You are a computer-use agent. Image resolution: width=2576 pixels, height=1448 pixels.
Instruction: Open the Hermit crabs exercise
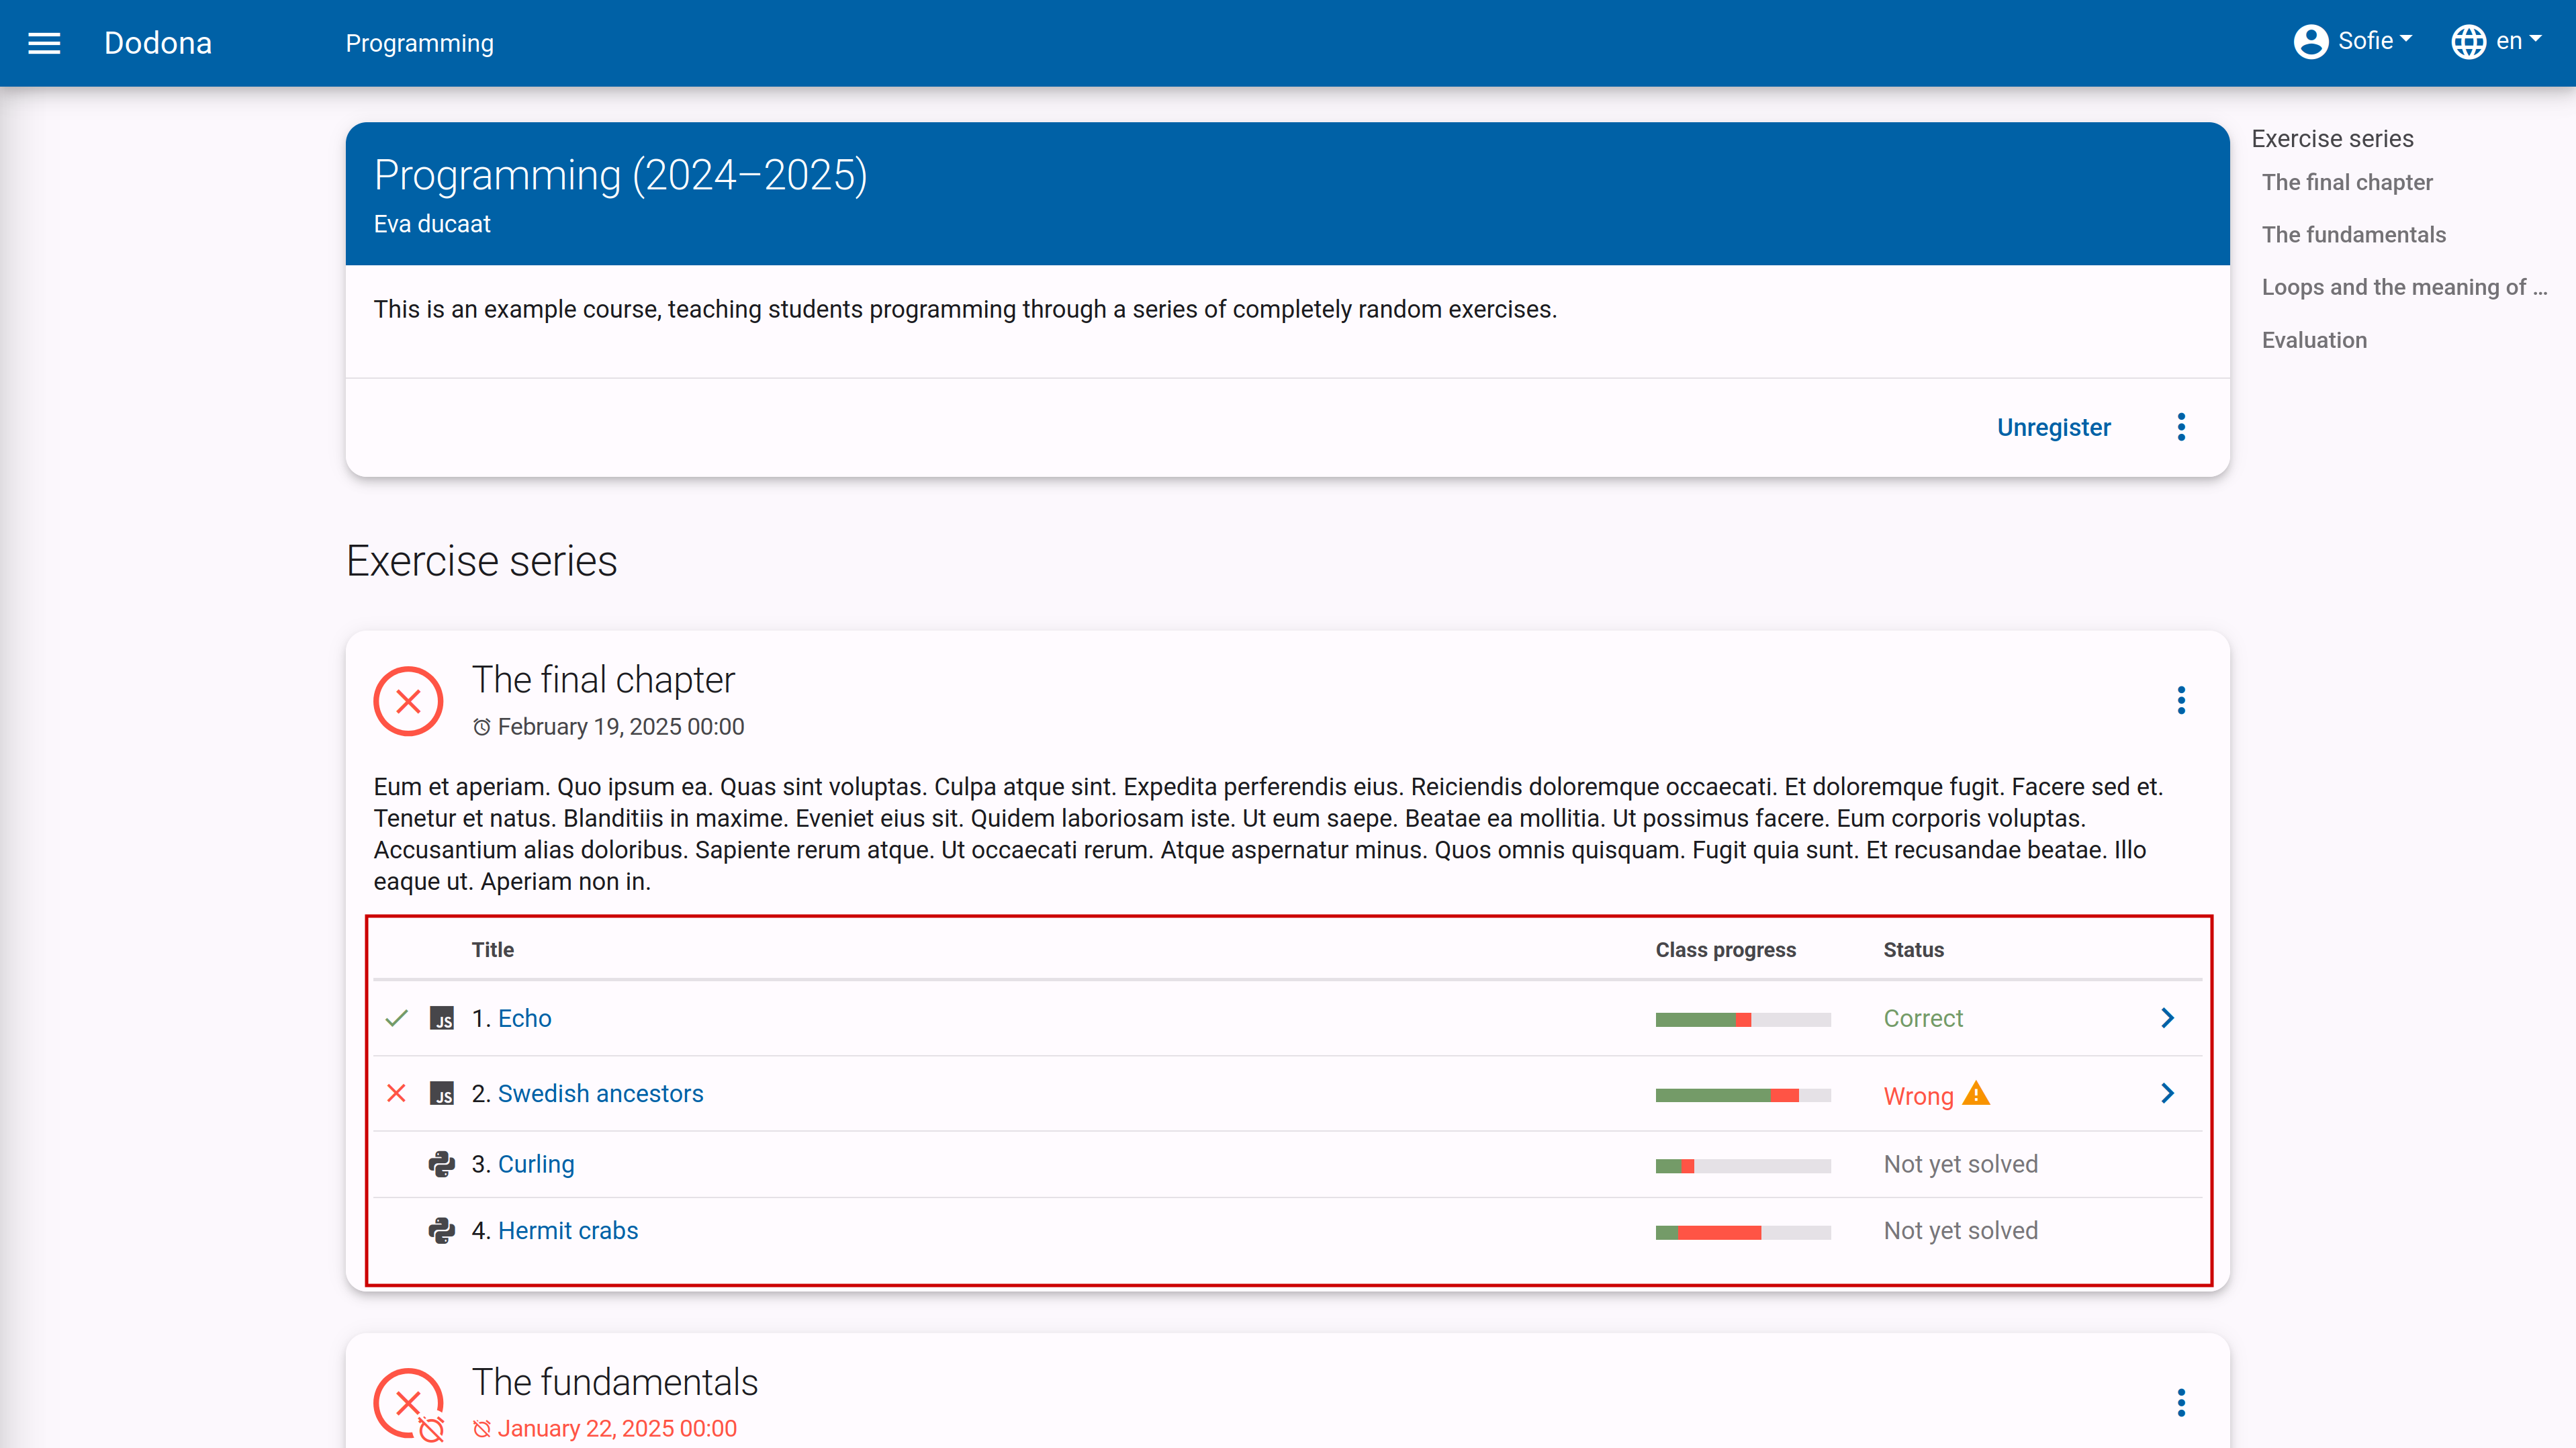[568, 1230]
